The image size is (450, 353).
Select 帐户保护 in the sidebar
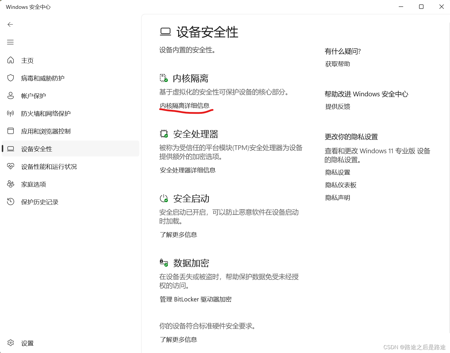(x=70, y=95)
